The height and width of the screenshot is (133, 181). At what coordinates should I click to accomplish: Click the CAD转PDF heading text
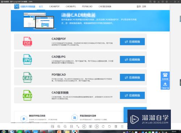pos(59,39)
